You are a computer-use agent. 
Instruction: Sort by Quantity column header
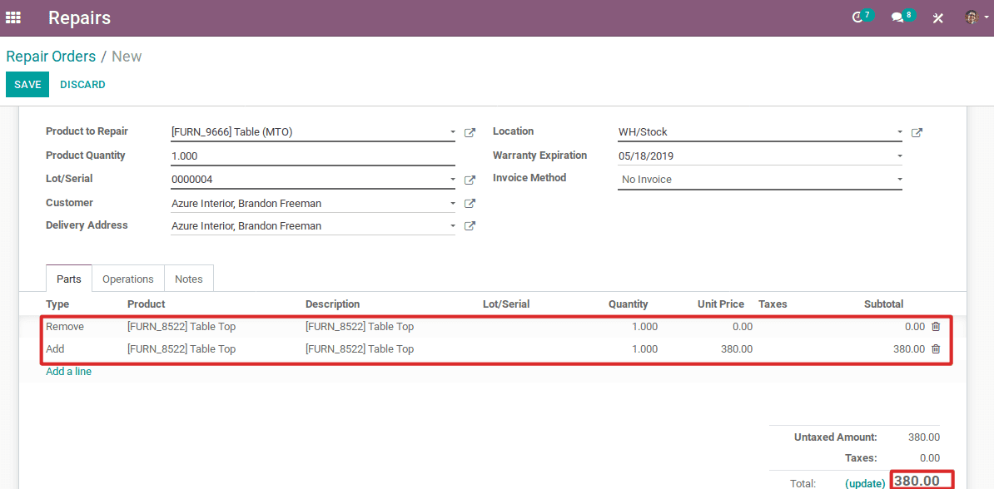629,304
